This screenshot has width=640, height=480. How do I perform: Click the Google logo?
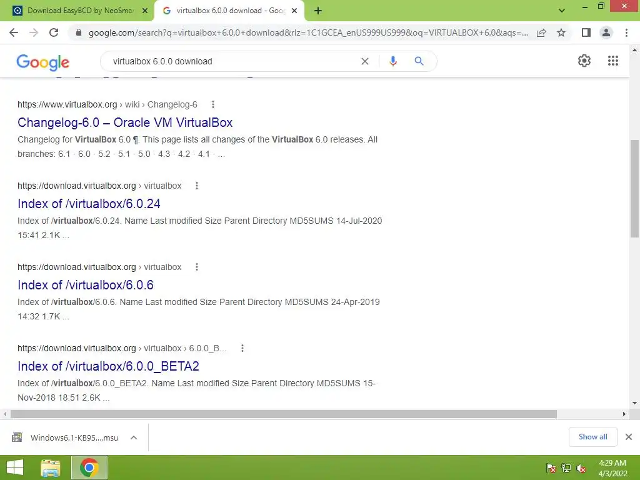(43, 62)
